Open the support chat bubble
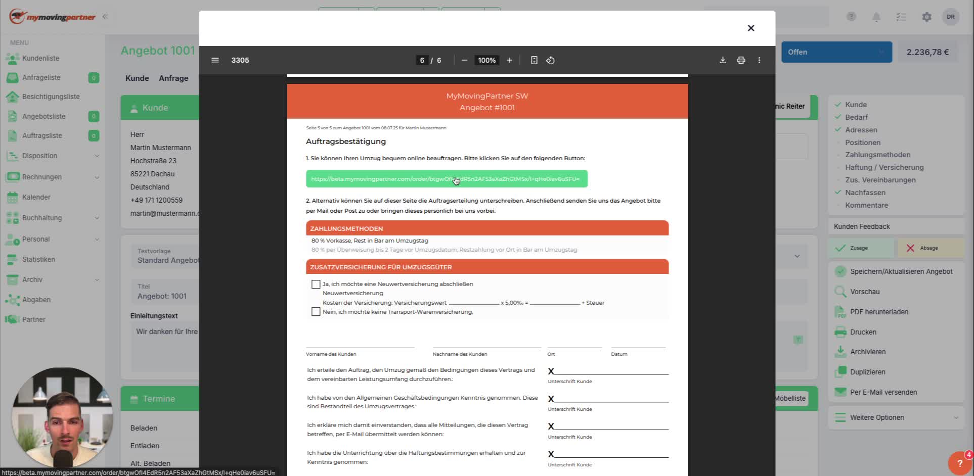Viewport: 974px width, 476px height. click(x=959, y=463)
